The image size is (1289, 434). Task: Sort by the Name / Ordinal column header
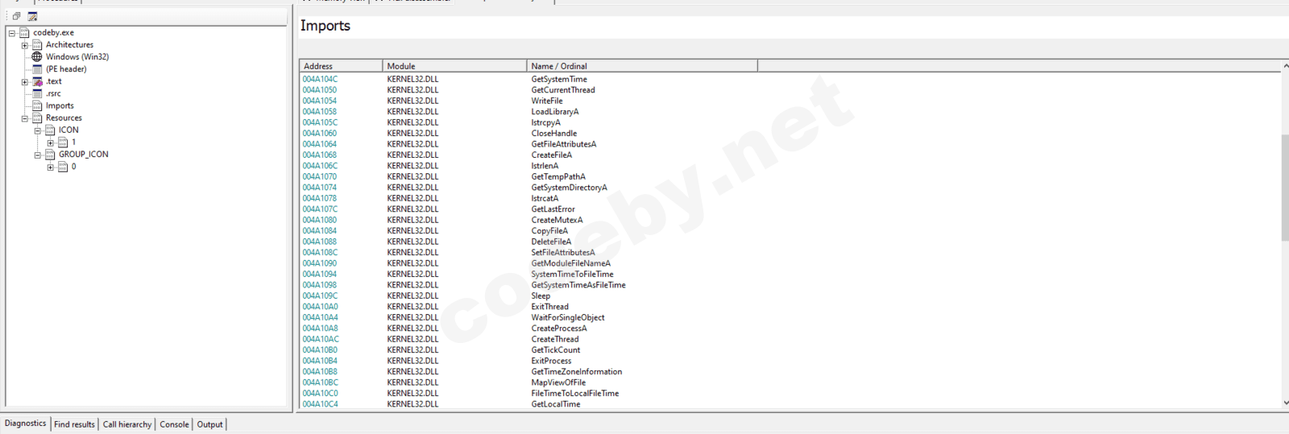642,66
